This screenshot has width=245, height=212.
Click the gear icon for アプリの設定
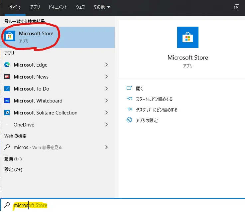coord(129,120)
